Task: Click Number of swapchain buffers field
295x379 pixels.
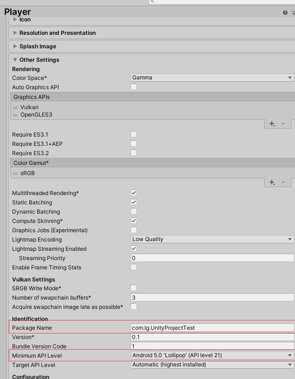Action: coord(212,297)
